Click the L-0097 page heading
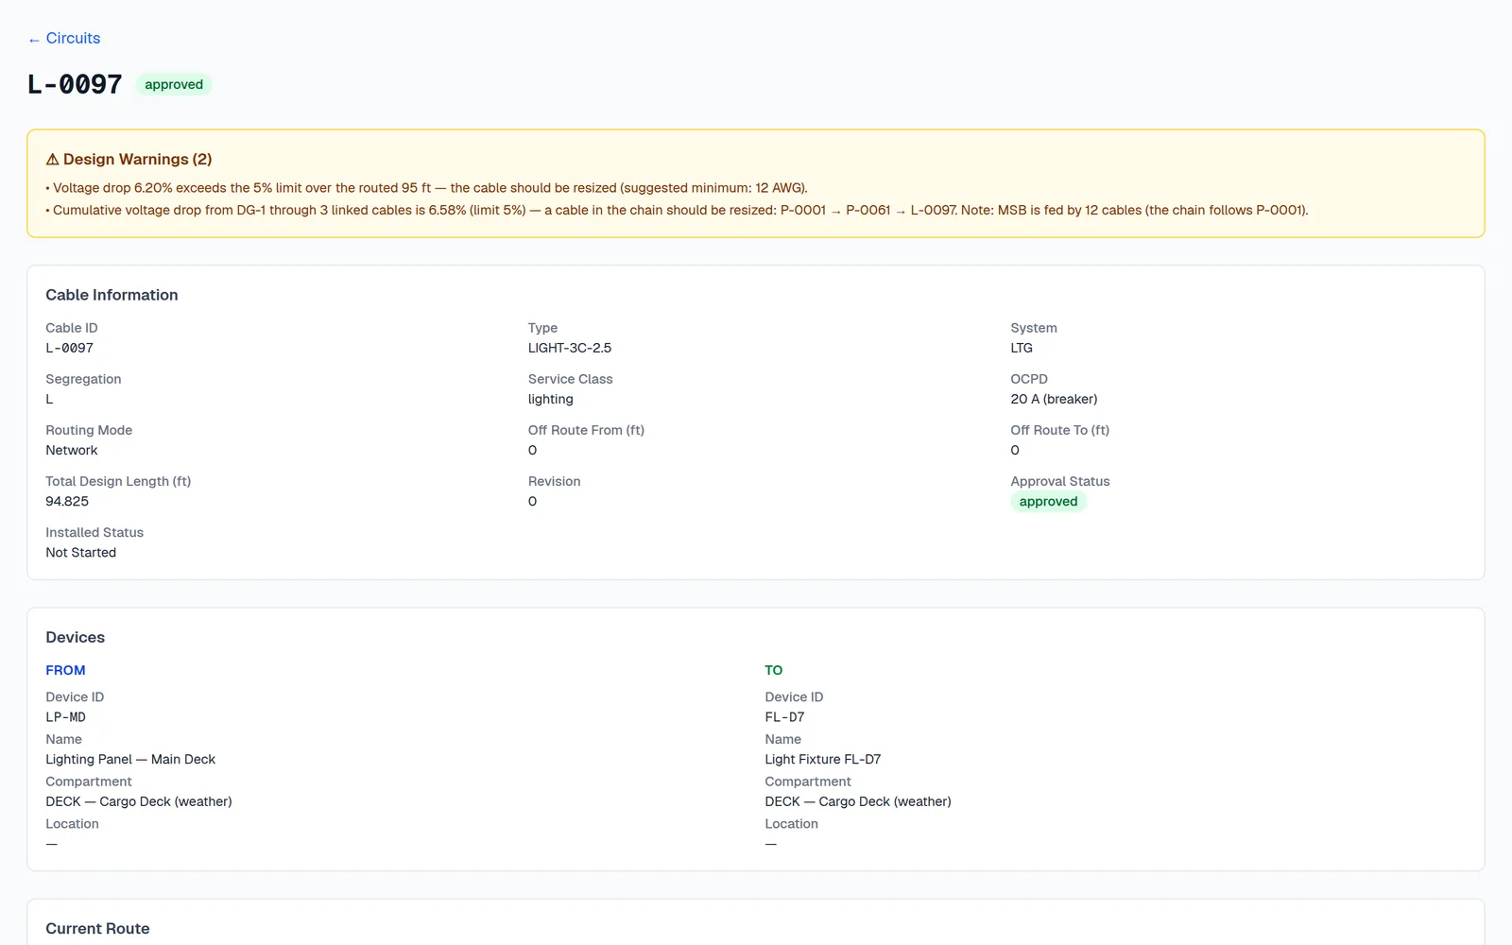Image resolution: width=1512 pixels, height=945 pixels. [75, 84]
